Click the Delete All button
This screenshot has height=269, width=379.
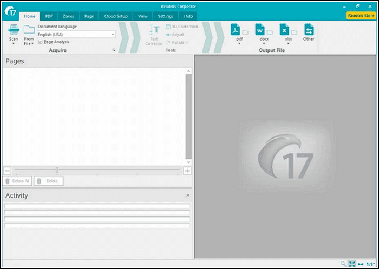(18, 181)
